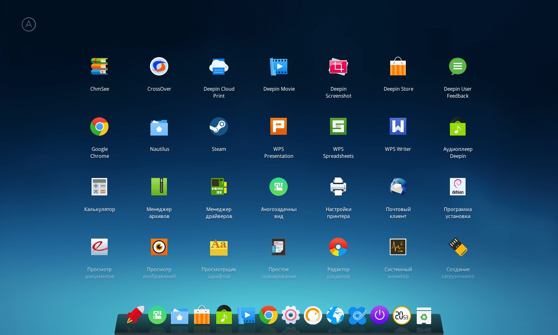Open WPS Spreadsheets
Image resolution: width=558 pixels, height=335 pixels.
338,126
